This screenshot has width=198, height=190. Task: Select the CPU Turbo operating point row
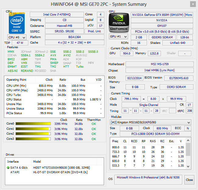(x=54, y=95)
